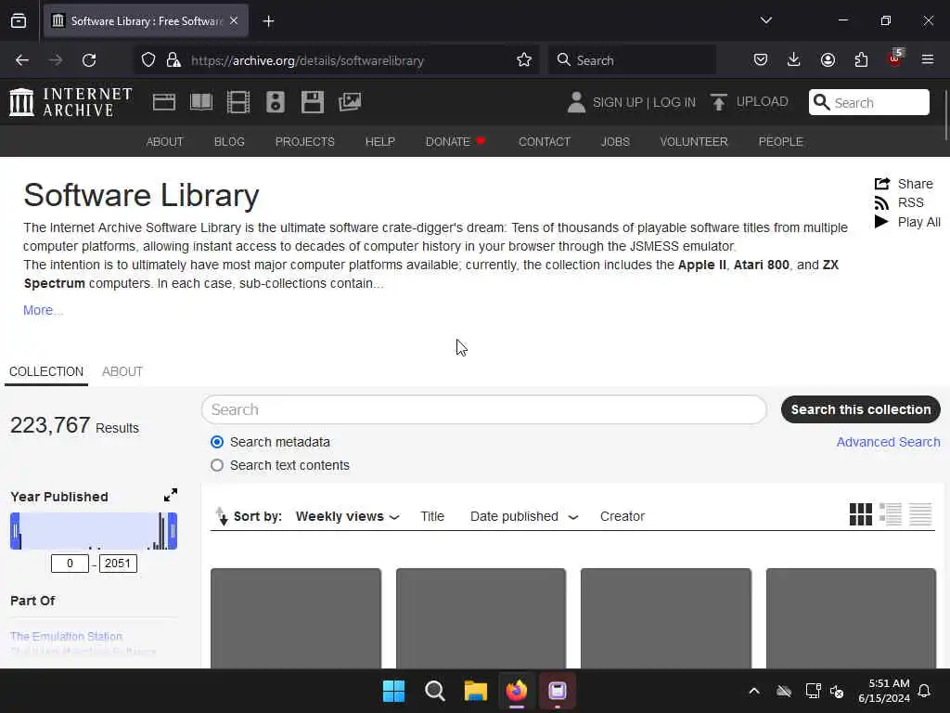950x713 pixels.
Task: Go back to the previous page
Action: pyautogui.click(x=22, y=60)
